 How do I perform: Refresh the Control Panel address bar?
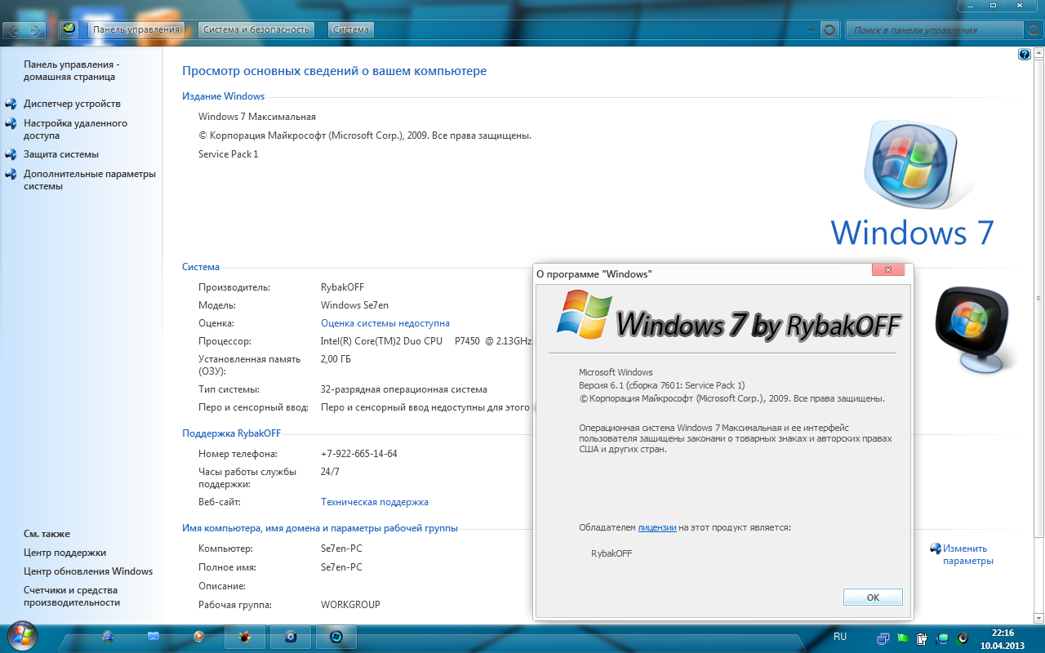coord(829,30)
